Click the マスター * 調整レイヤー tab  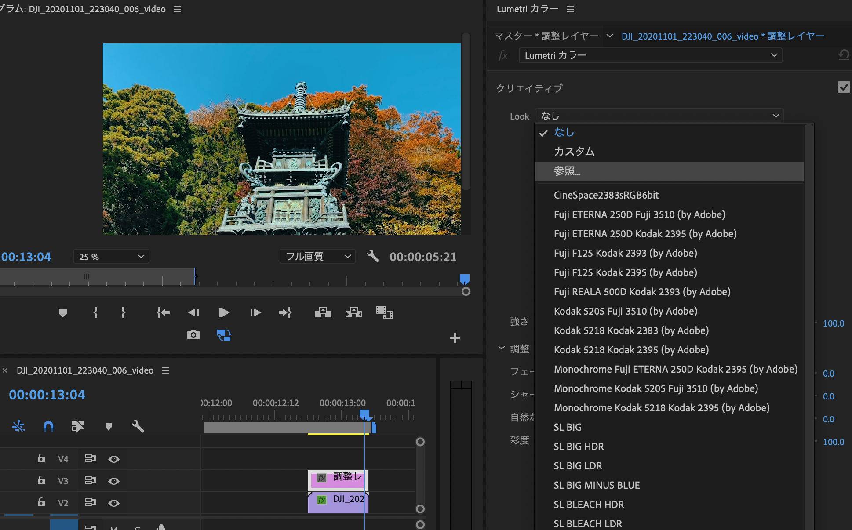click(x=546, y=36)
